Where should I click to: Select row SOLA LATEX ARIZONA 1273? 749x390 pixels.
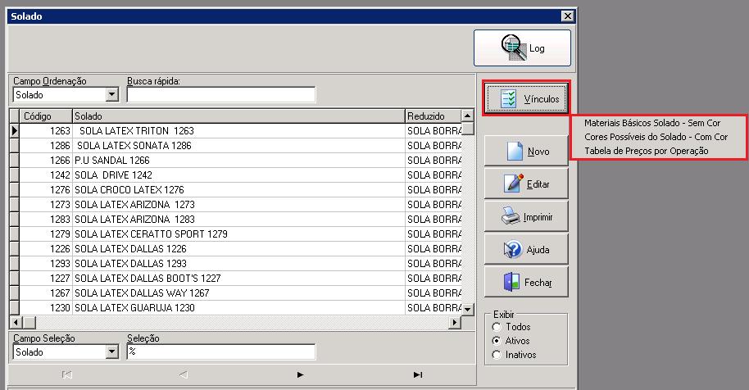(240, 205)
